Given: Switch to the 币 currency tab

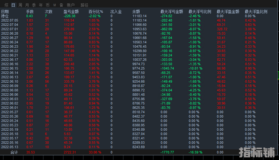Looking at the screenshot, I should point(47,5).
